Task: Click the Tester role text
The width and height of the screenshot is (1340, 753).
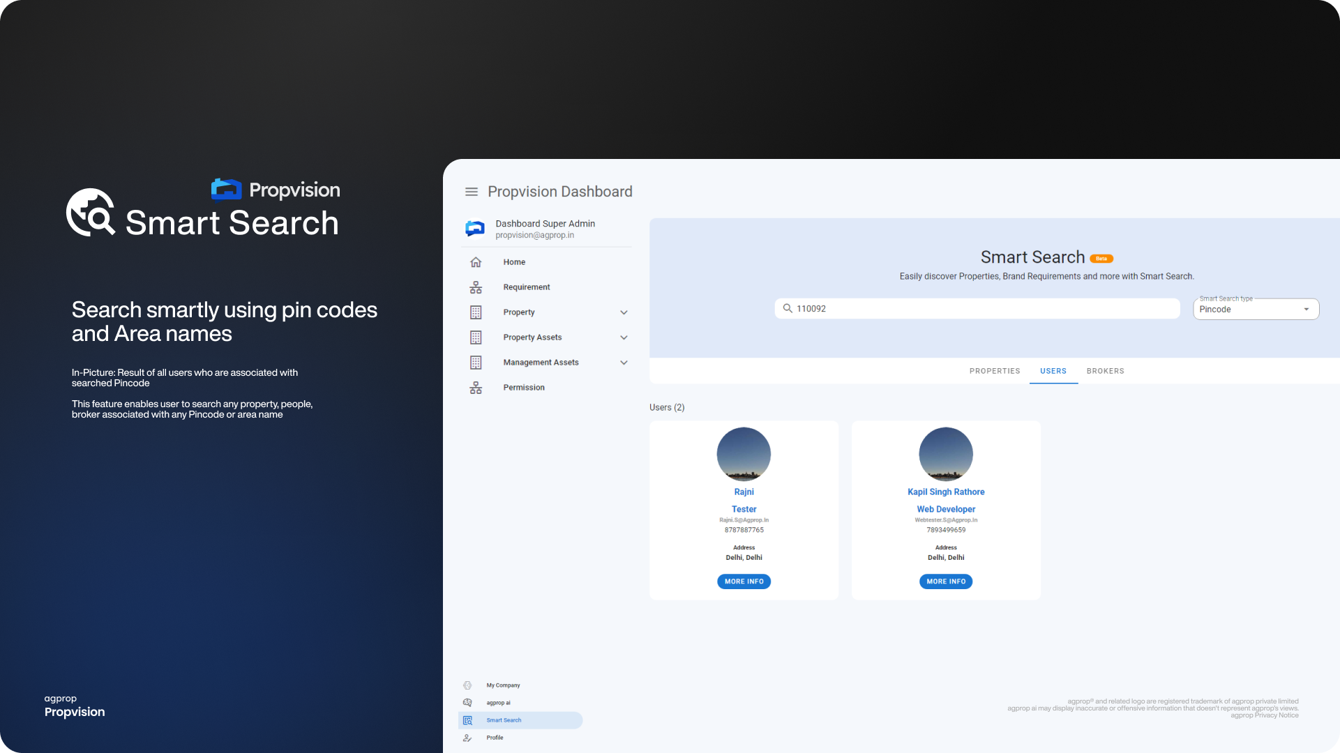Action: [744, 509]
